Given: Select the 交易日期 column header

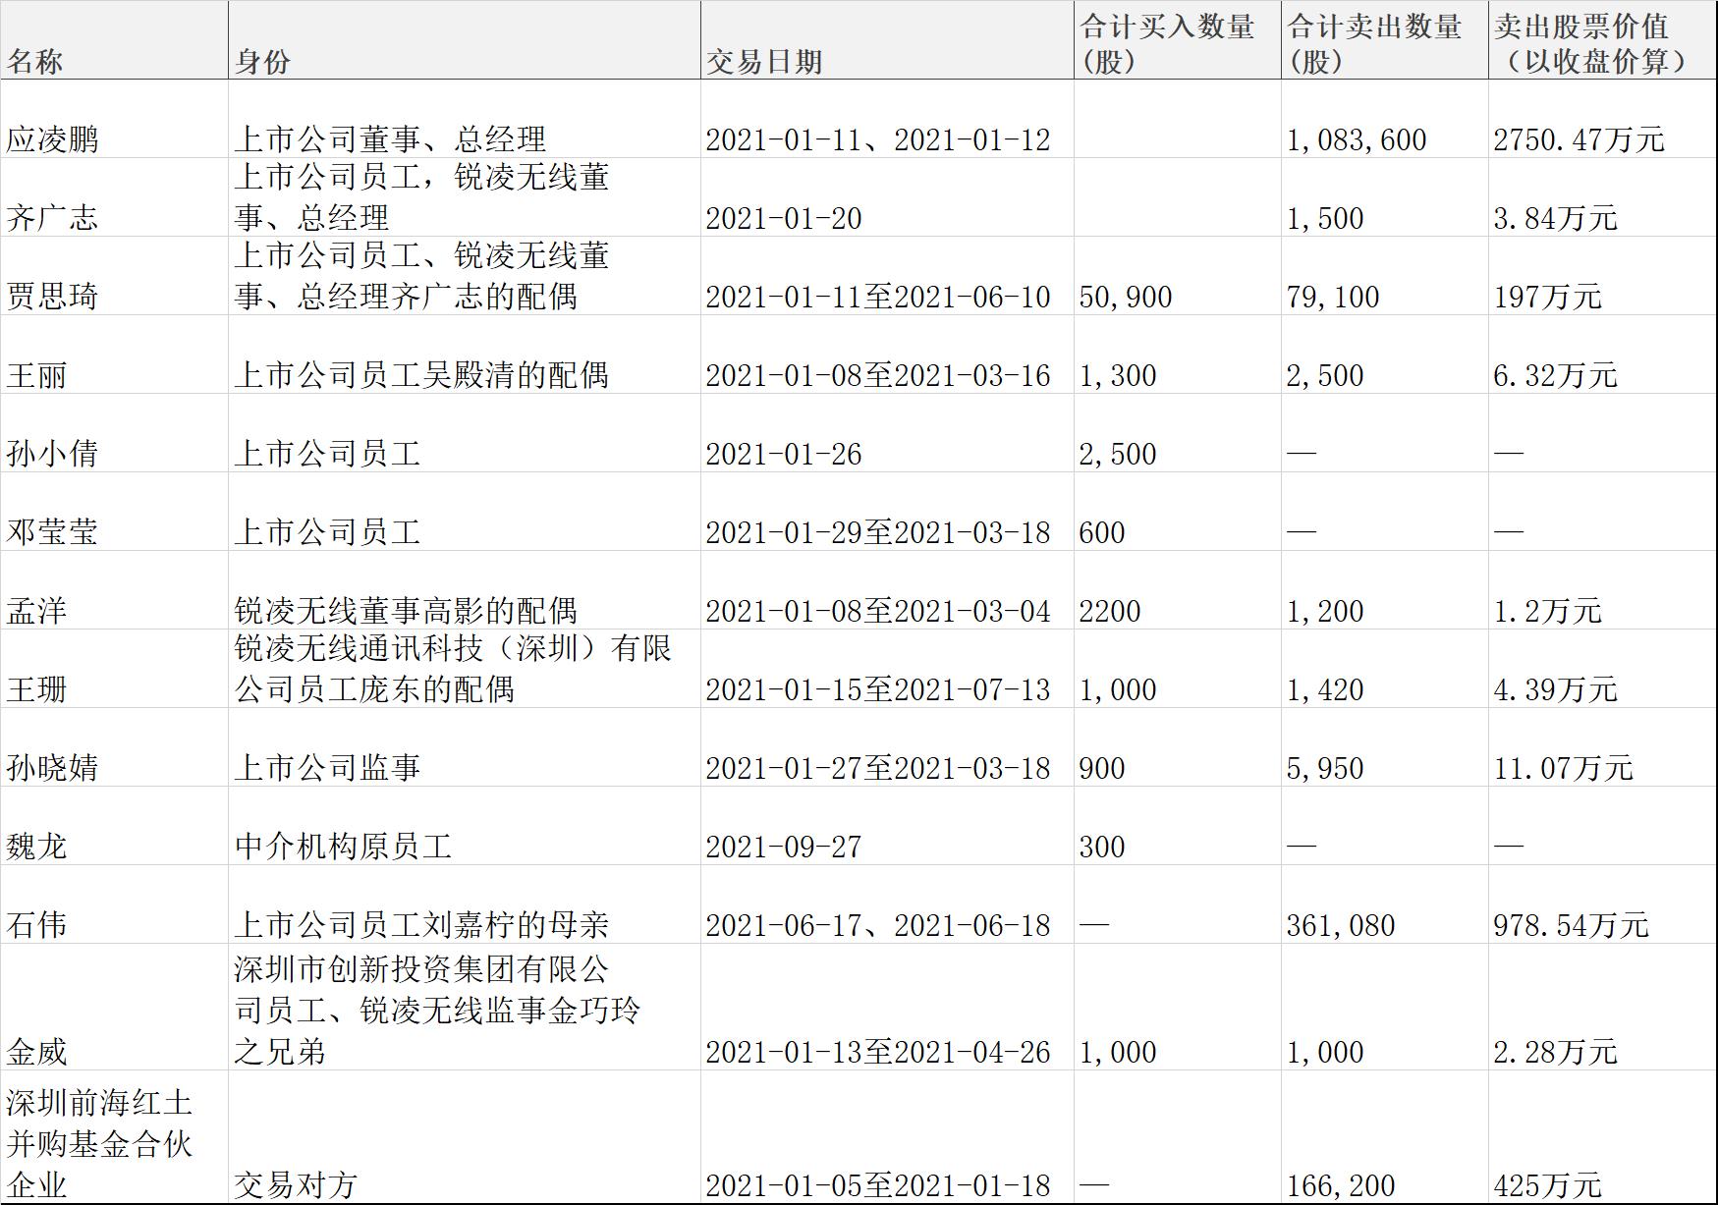Looking at the screenshot, I should [x=887, y=40].
